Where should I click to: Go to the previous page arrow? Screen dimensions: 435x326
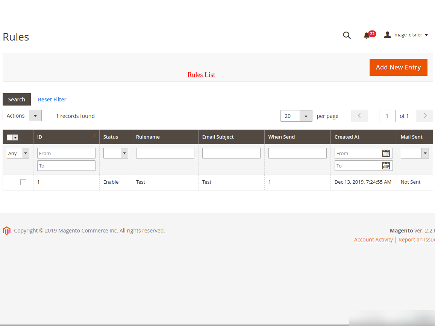coord(359,116)
